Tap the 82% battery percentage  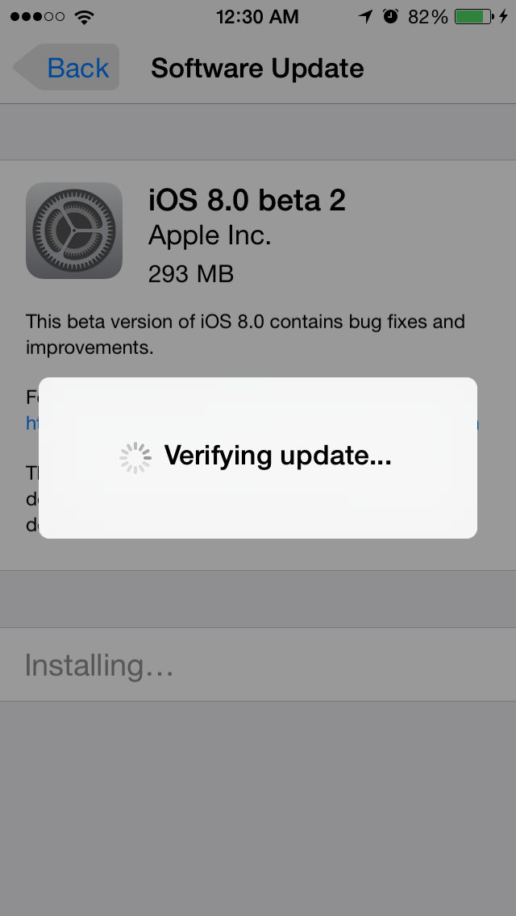pyautogui.click(x=428, y=17)
